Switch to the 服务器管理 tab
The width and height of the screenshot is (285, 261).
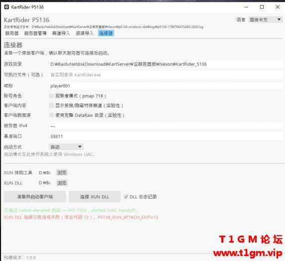[x=35, y=33]
